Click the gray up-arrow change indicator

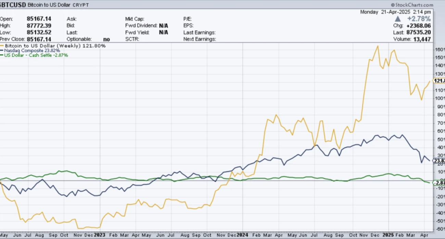[397, 19]
